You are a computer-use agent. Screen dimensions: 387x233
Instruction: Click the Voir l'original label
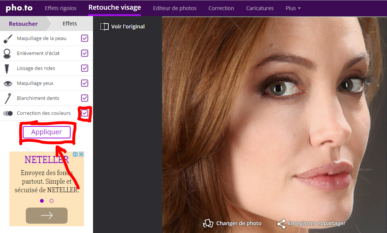point(128,27)
